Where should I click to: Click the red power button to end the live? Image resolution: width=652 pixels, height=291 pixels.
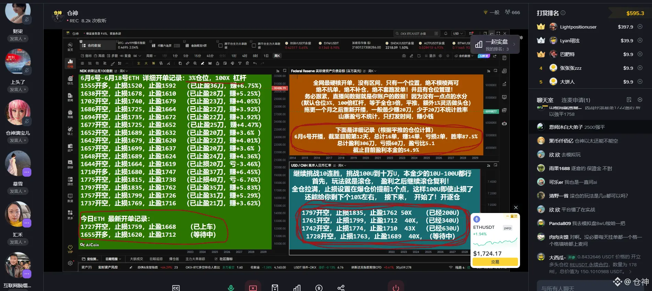396,287
